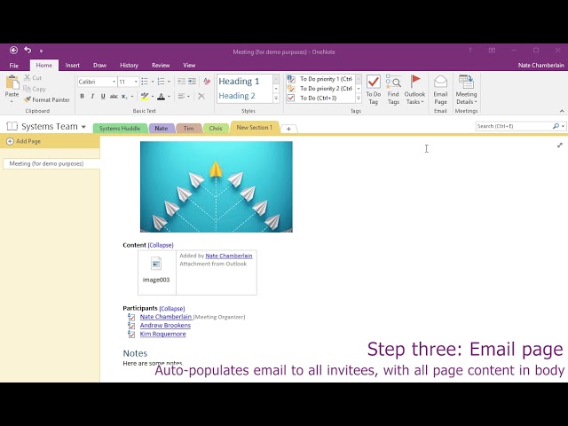
Task: Open the Outlook Tasks flag menu
Action: pyautogui.click(x=414, y=91)
